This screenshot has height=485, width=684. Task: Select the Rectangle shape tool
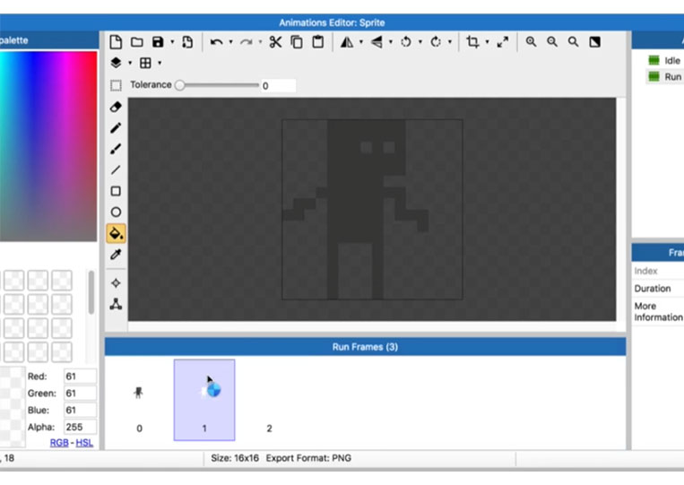coord(116,191)
